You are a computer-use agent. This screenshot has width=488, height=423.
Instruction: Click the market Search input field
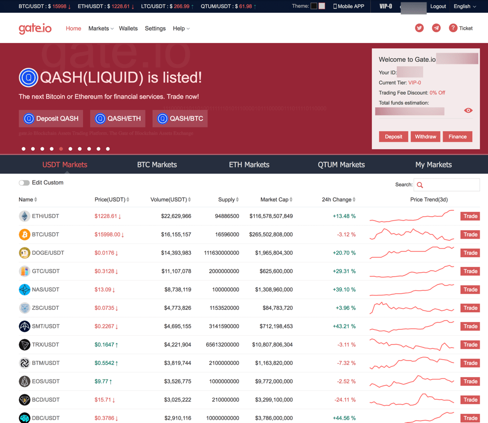click(447, 185)
